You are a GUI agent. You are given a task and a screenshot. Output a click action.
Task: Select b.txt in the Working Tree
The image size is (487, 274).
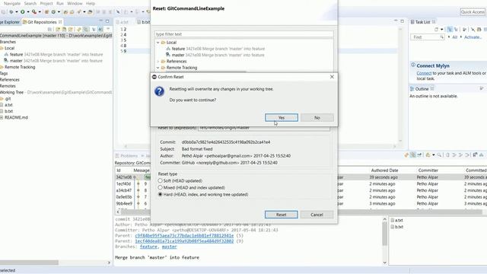tap(7, 111)
